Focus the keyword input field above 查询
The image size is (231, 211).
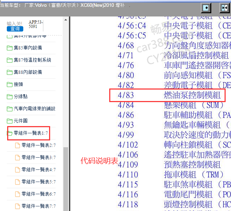(14, 24)
